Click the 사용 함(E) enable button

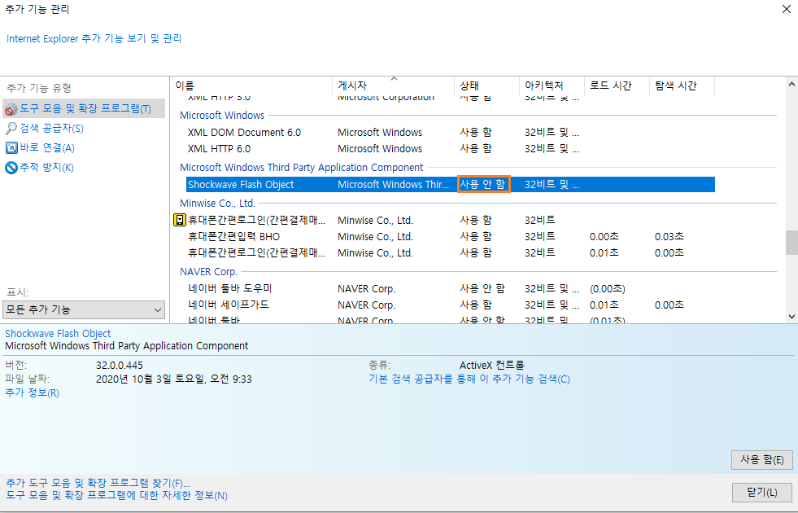761,459
